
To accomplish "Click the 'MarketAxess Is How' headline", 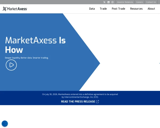I will pos(35,45).
